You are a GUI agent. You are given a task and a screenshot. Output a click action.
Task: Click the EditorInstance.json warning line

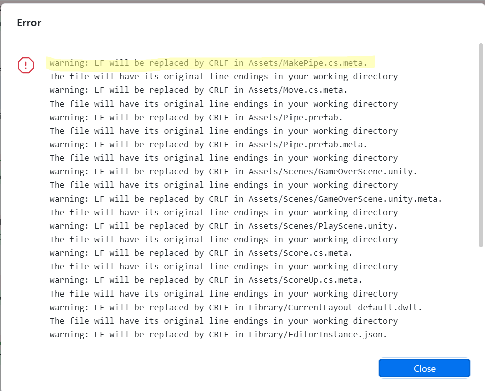(x=219, y=335)
